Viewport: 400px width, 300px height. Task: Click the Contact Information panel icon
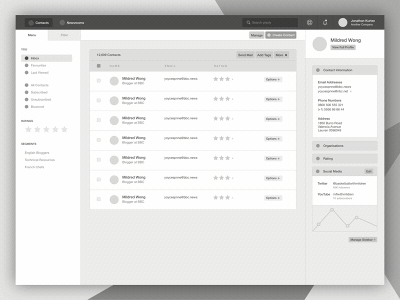click(318, 70)
